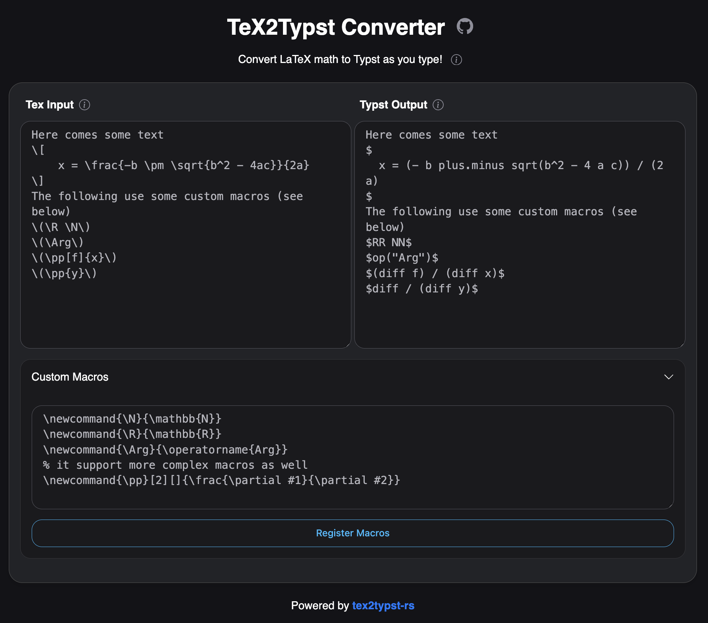Click the "Powered by" footer text
708x623 pixels.
(x=320, y=605)
